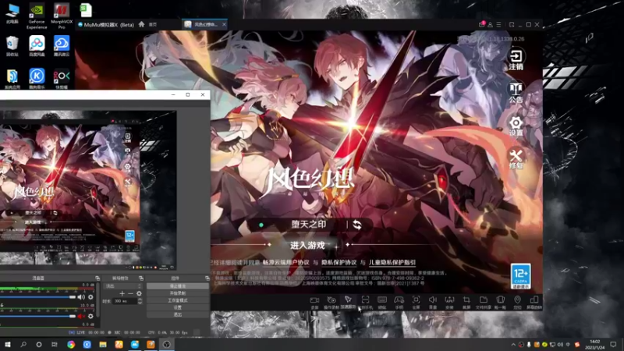Remove transition with the minus icon
Viewport: 624px width, 351px height.
coord(130,294)
